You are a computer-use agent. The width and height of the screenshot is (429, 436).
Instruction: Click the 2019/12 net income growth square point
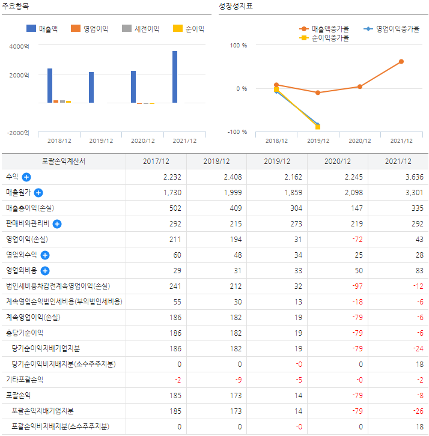click(318, 127)
